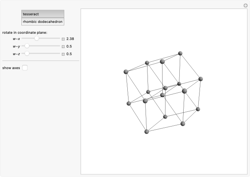Click the rightmost vertex sphere of the tesseract
The image size is (250, 177).
click(x=201, y=79)
